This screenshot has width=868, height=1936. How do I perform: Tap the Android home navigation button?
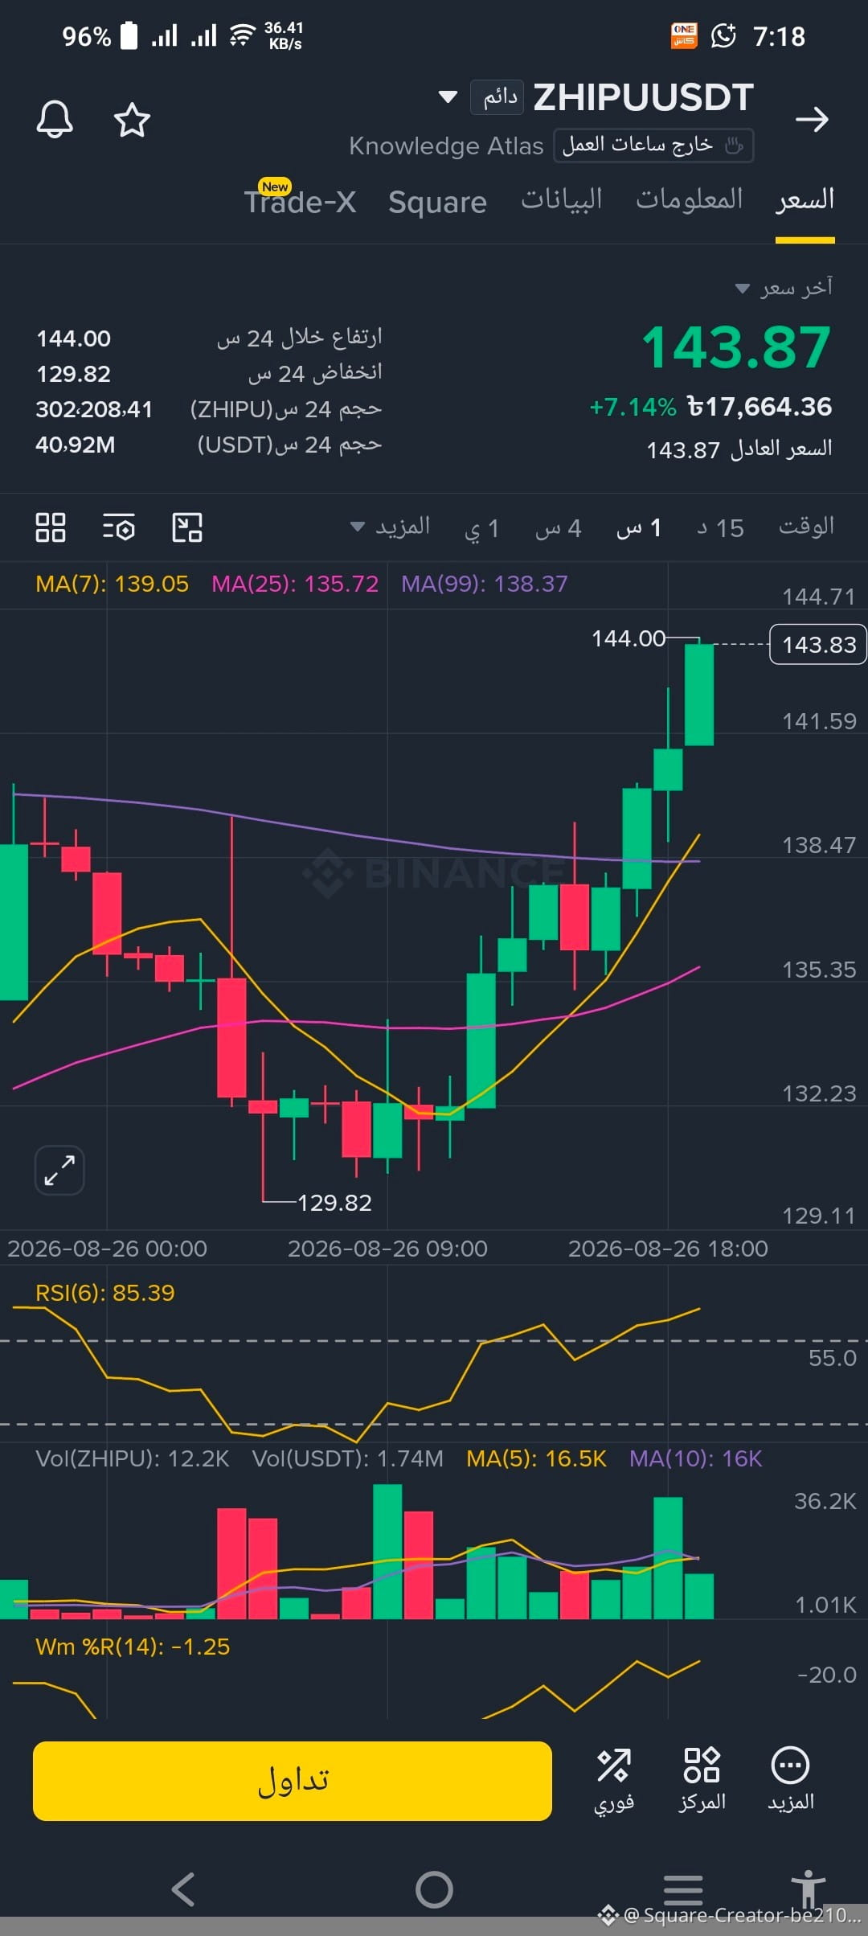coord(434,1889)
